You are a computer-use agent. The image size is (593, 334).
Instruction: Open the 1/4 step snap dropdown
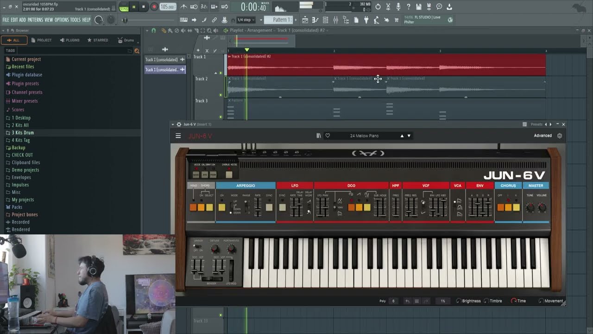[246, 20]
